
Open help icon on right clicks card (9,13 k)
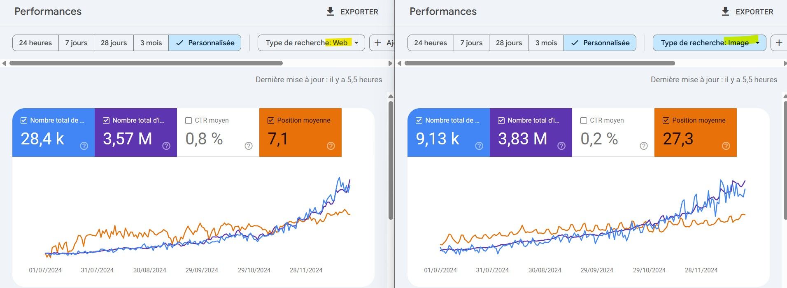click(x=479, y=146)
